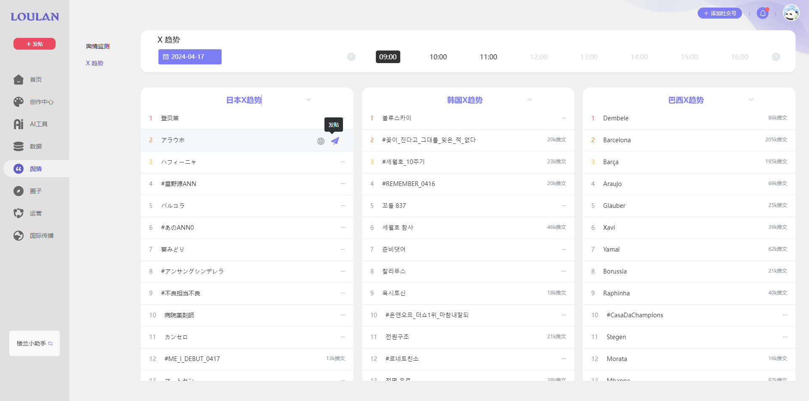Click Korean trend 블루스카이
The image size is (809, 401).
[396, 118]
